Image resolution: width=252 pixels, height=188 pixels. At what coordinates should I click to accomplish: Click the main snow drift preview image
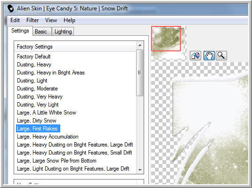pos(200,123)
